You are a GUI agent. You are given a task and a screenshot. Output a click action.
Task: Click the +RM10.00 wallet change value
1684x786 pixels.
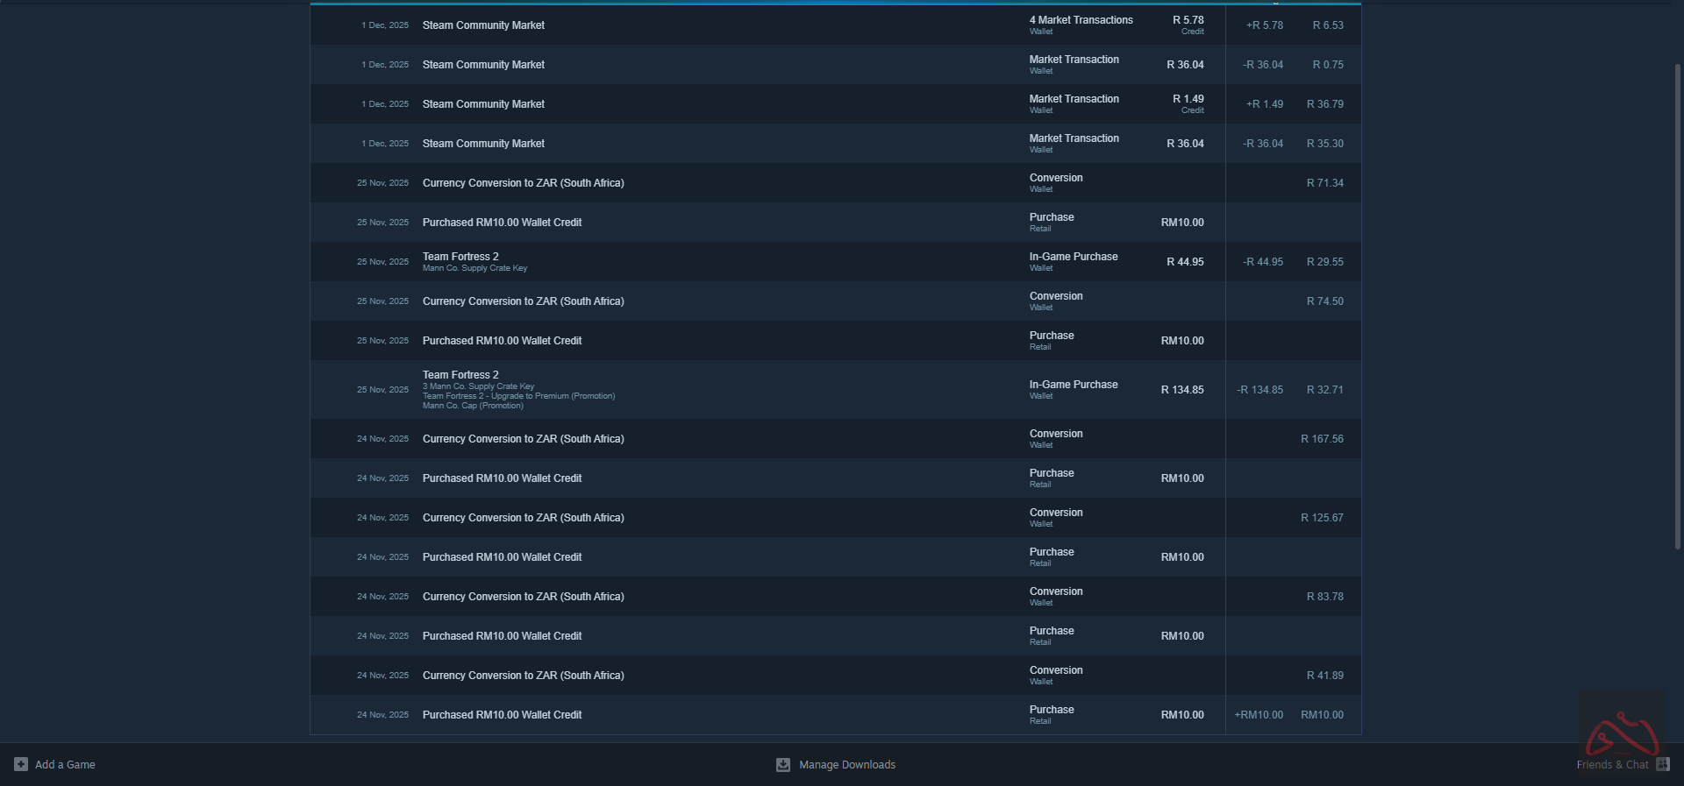pyautogui.click(x=1259, y=715)
